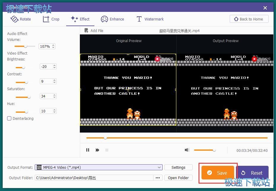Screen dimensions: 276x191
Task: Browse output folder with the ellipsis button
Action: pyautogui.click(x=158, y=178)
